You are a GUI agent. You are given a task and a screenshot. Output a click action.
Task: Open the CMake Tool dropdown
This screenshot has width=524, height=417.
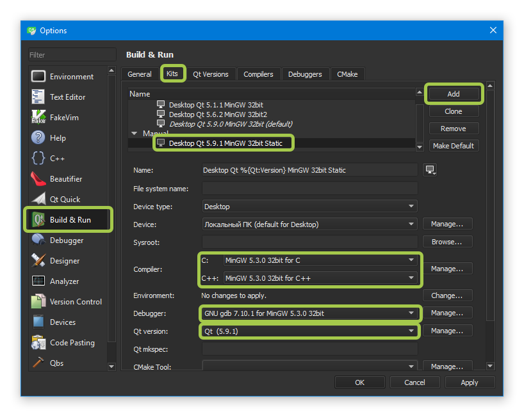click(x=309, y=366)
